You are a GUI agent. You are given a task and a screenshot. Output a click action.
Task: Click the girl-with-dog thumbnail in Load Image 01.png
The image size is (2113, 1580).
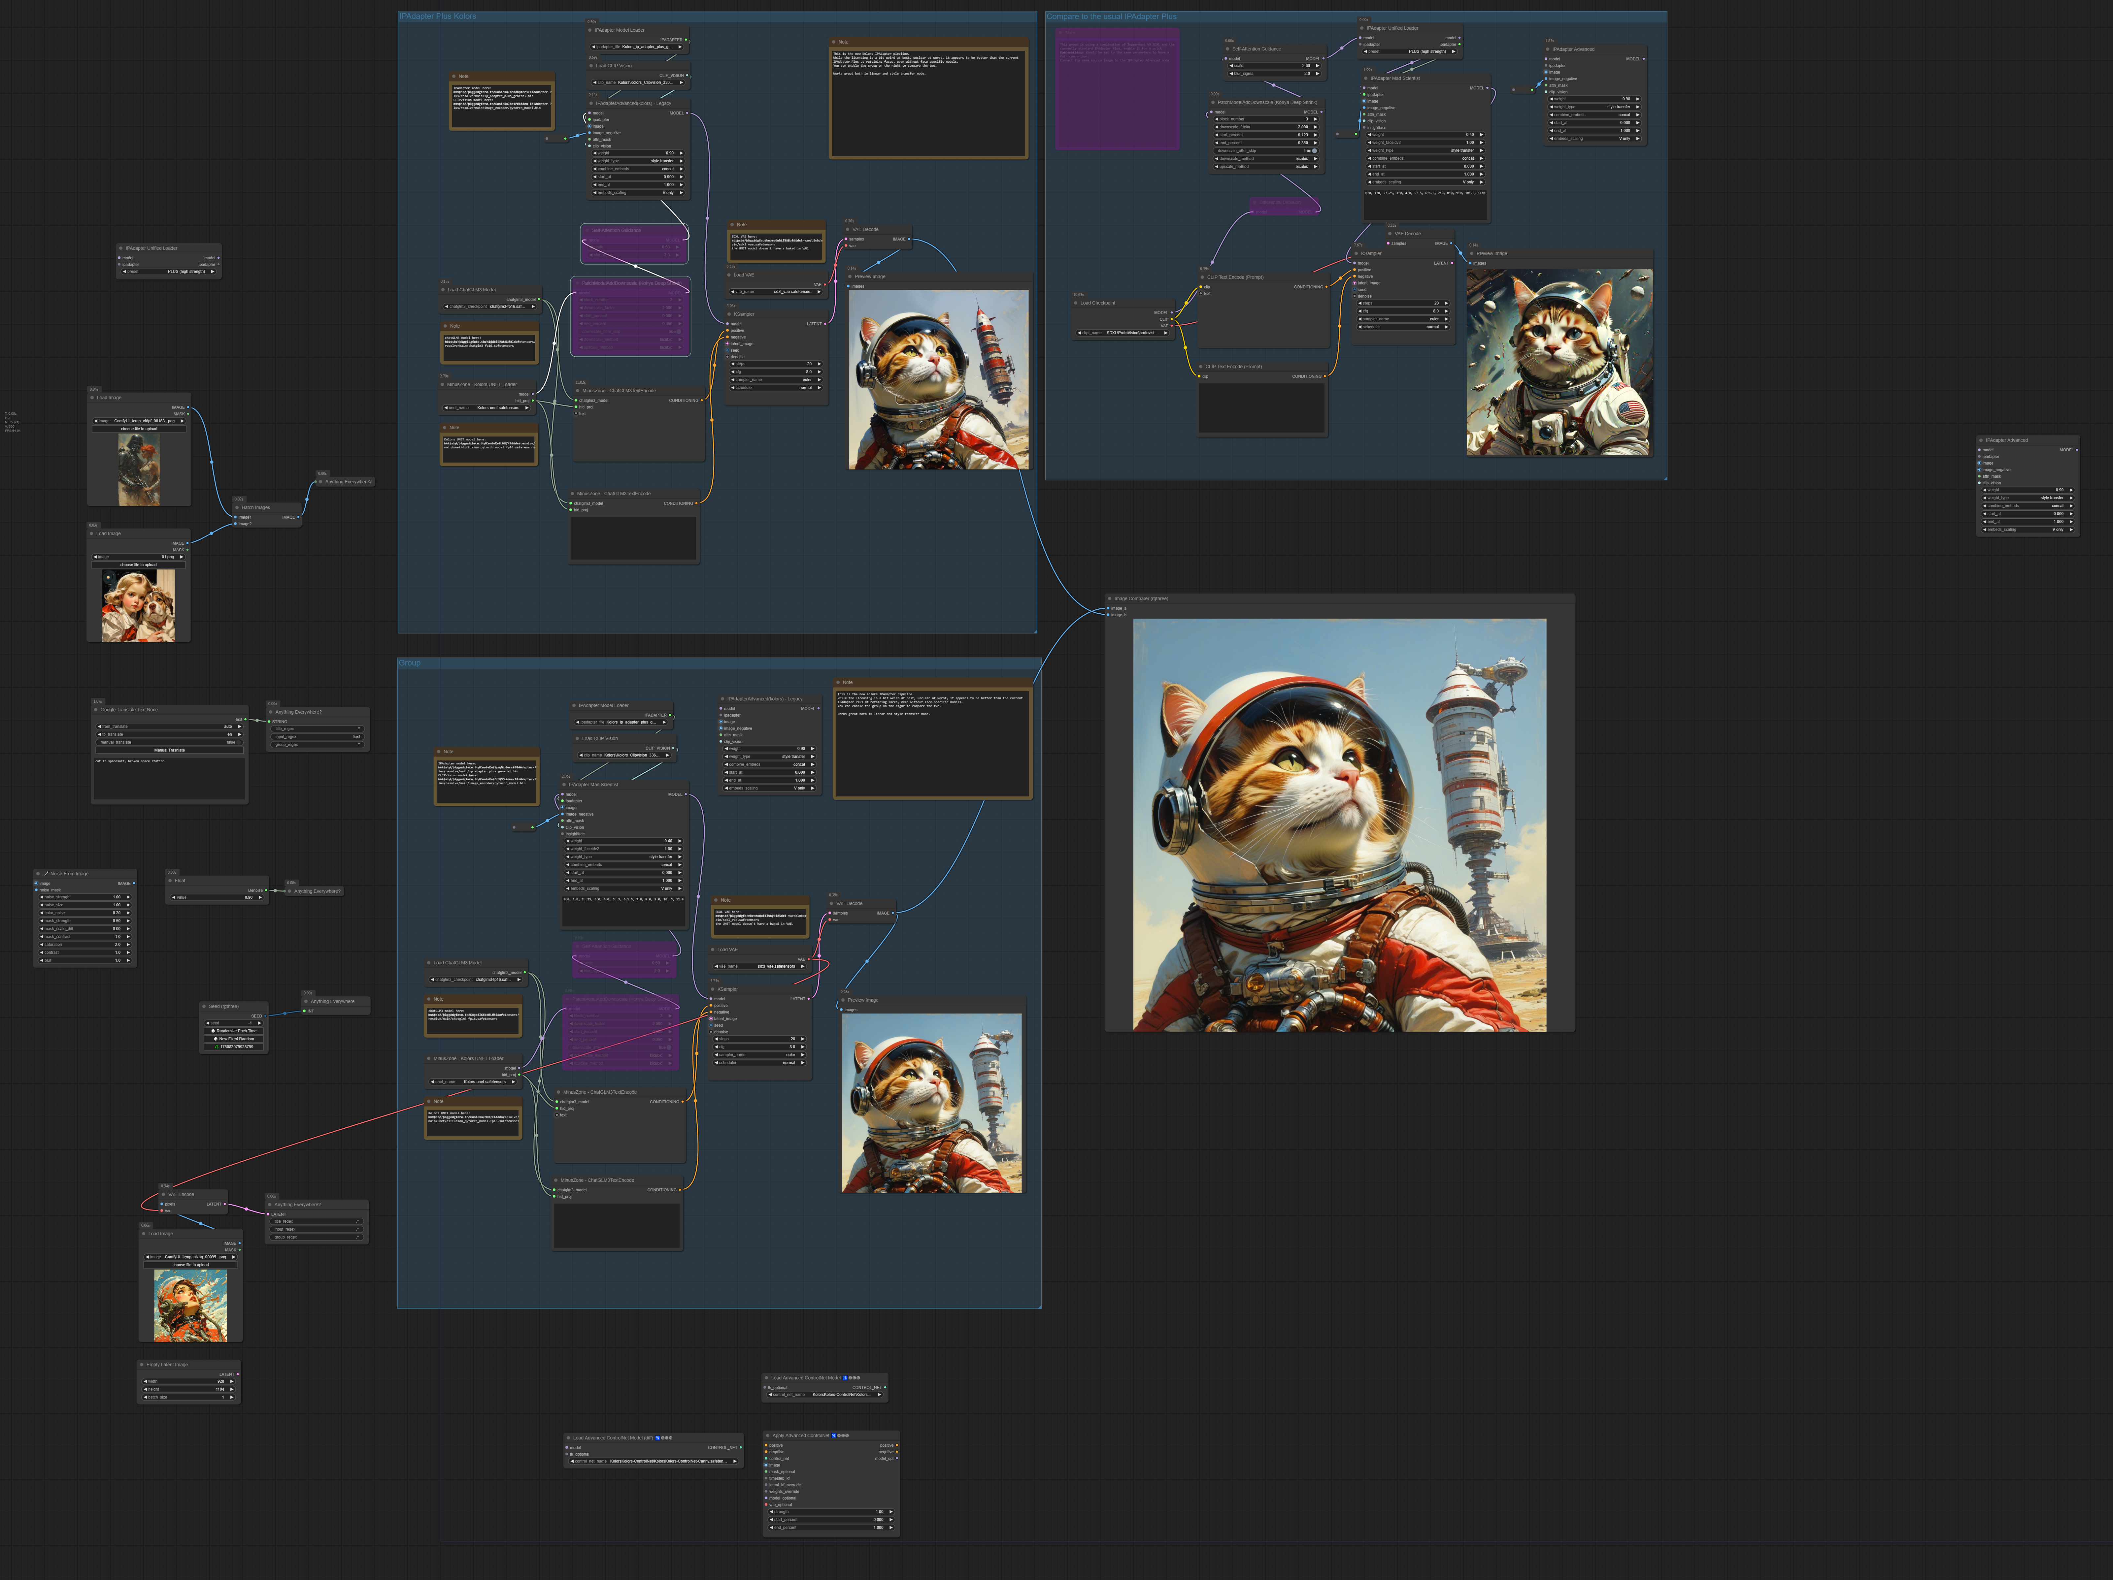click(x=139, y=606)
